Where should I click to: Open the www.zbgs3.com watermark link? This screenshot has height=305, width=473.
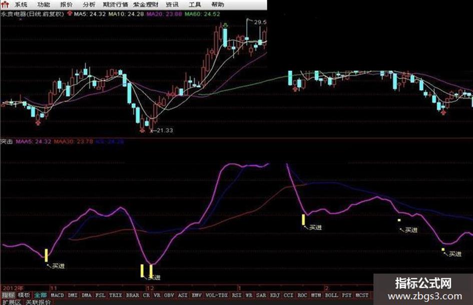[x=424, y=296]
